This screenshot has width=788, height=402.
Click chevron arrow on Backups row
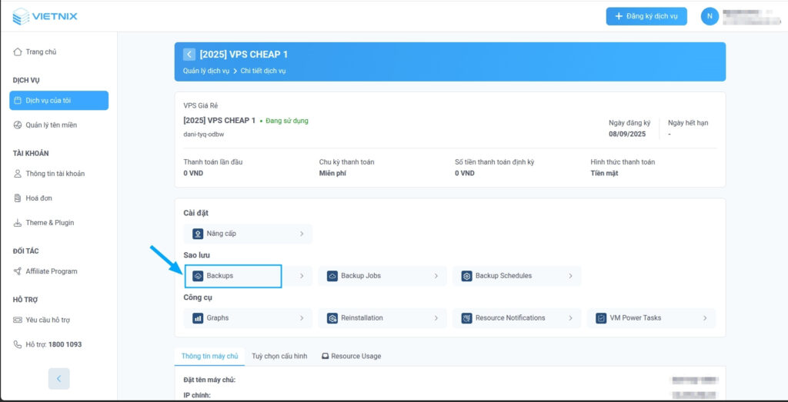(x=302, y=276)
